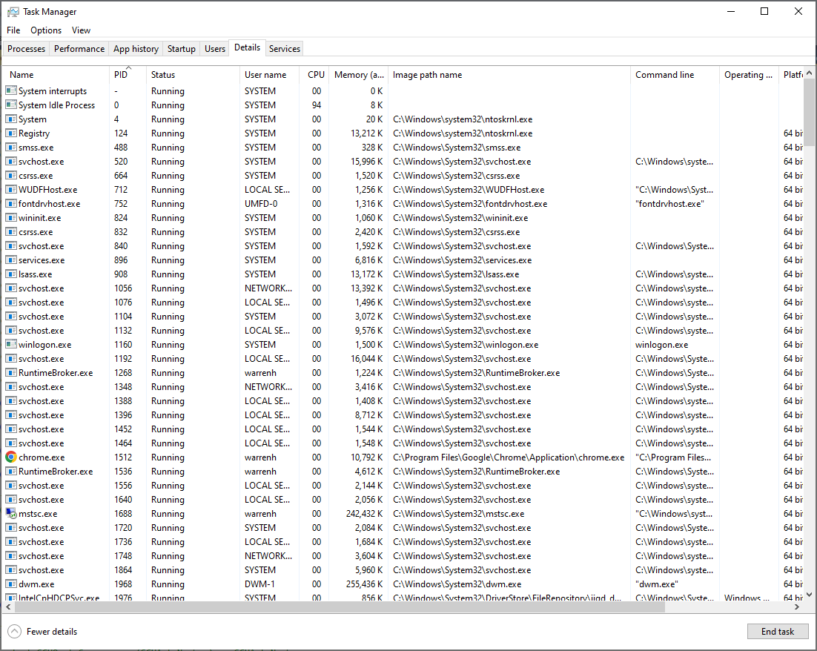The image size is (817, 651).
Task: Open the File menu
Action: pos(13,30)
